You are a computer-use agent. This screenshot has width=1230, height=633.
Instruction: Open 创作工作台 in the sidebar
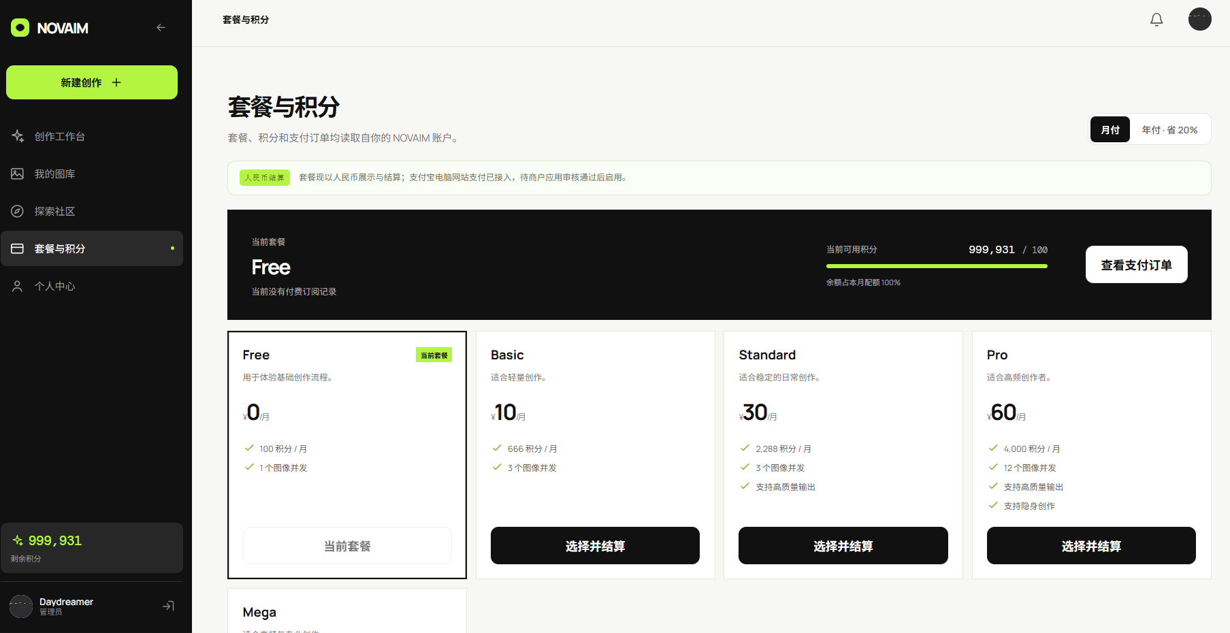tap(92, 136)
